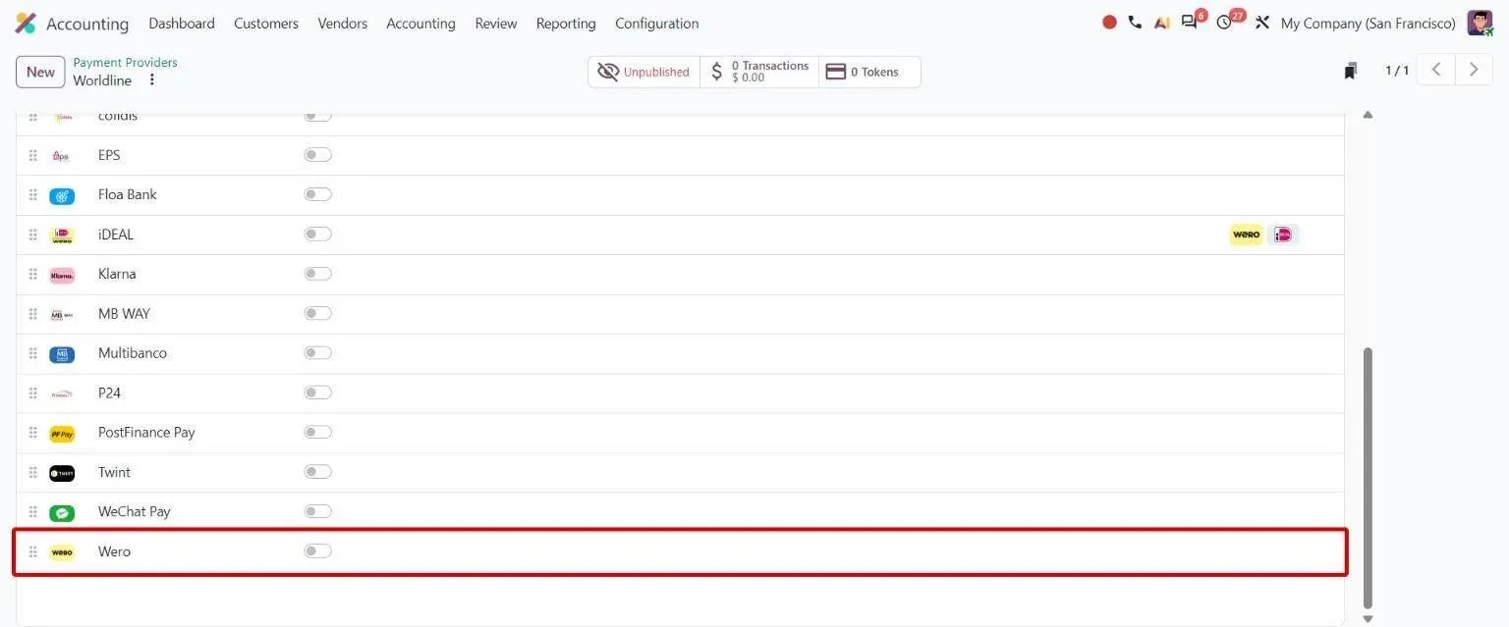Select the WeChat Pay row name
Screen dimensions: 1509x627
[x=135, y=512]
